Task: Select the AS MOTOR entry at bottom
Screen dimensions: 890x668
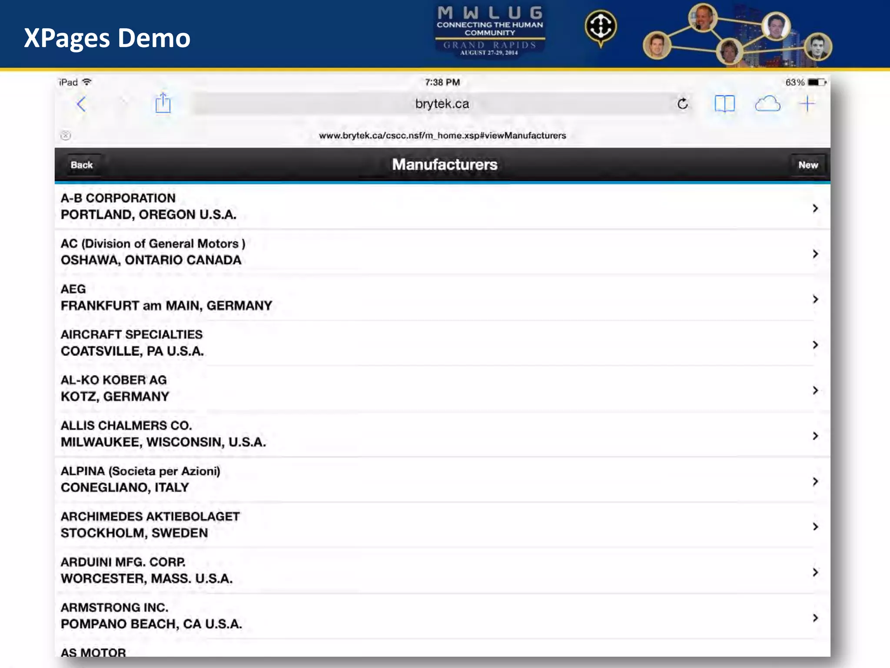Action: (x=93, y=652)
